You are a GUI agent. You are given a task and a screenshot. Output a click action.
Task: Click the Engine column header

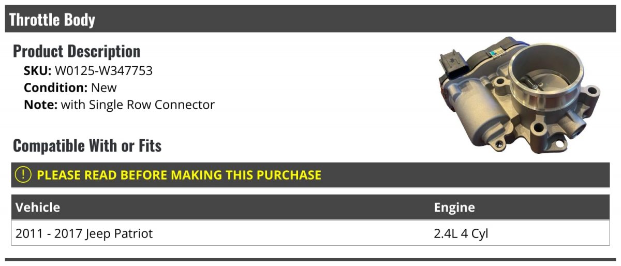click(454, 208)
